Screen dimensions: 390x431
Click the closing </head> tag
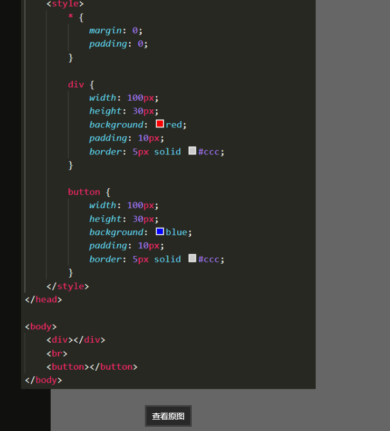point(44,300)
